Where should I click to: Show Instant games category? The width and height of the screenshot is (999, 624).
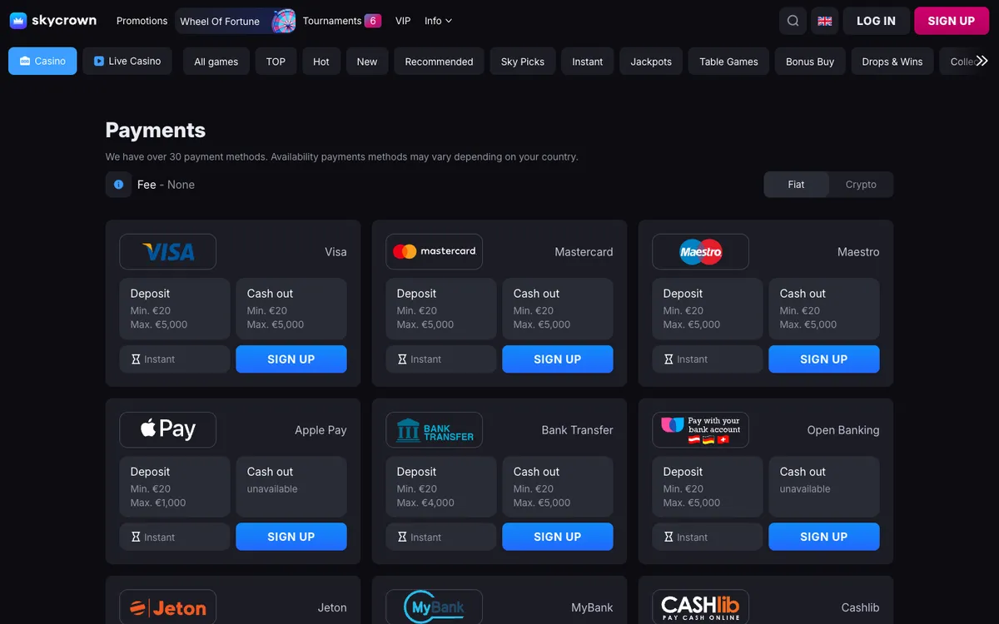(x=587, y=62)
